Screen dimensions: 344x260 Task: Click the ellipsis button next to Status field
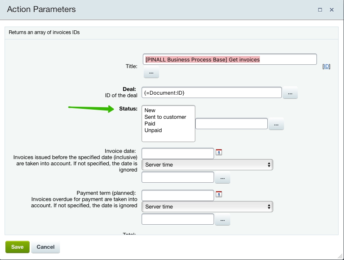click(276, 124)
